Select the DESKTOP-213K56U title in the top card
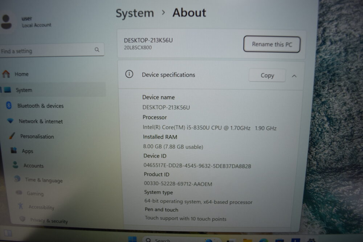The image size is (363, 242). pos(148,41)
